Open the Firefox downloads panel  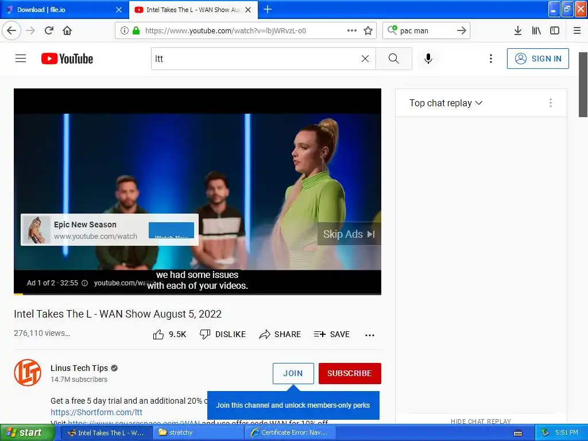click(x=518, y=31)
